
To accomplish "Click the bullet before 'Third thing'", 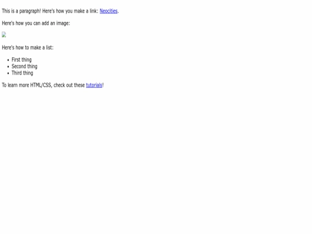I will click(x=8, y=73).
